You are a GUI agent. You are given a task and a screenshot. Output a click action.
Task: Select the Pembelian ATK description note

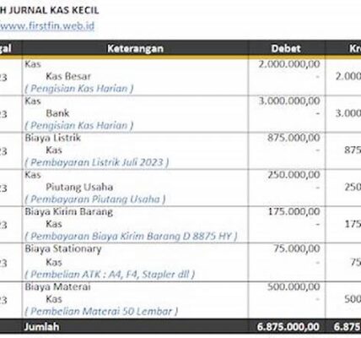(110, 275)
